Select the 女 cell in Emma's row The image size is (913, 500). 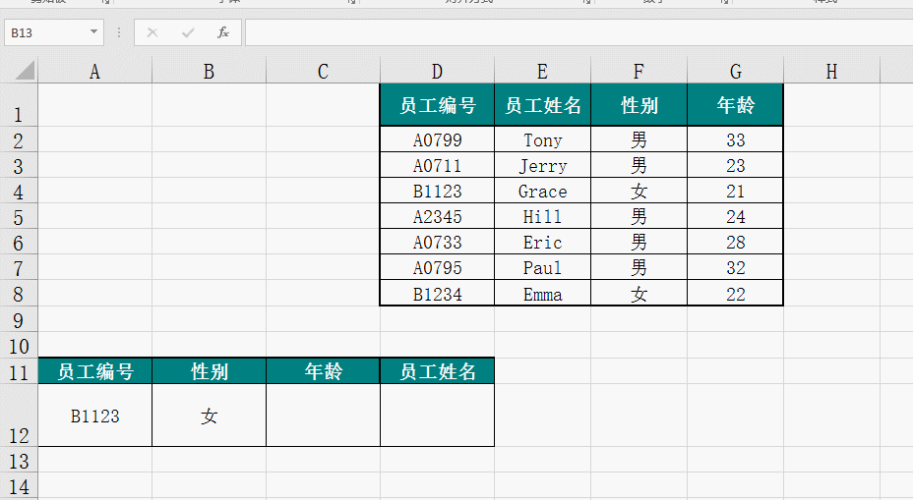click(x=639, y=293)
